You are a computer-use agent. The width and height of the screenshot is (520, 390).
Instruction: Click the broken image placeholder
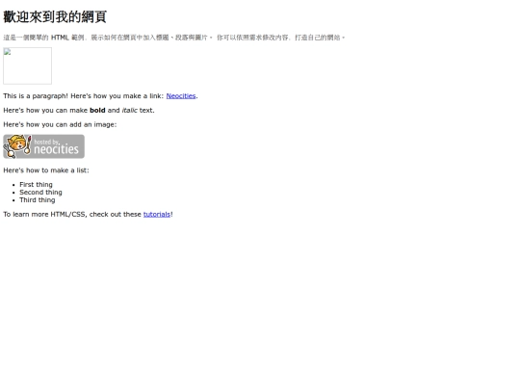(x=28, y=65)
